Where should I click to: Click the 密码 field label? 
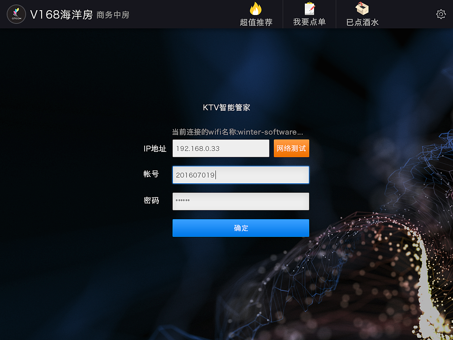152,201
